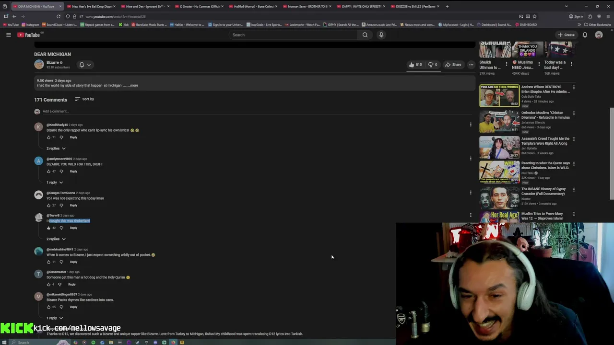
Task: Like the DEAR MICHIGAN video
Action: coord(415,65)
